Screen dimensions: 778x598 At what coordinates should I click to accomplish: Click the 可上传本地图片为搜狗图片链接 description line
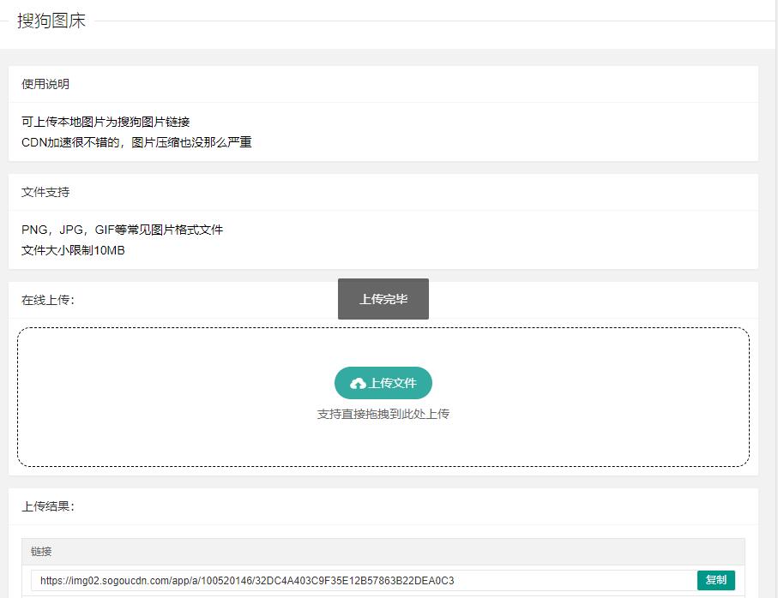click(x=106, y=122)
